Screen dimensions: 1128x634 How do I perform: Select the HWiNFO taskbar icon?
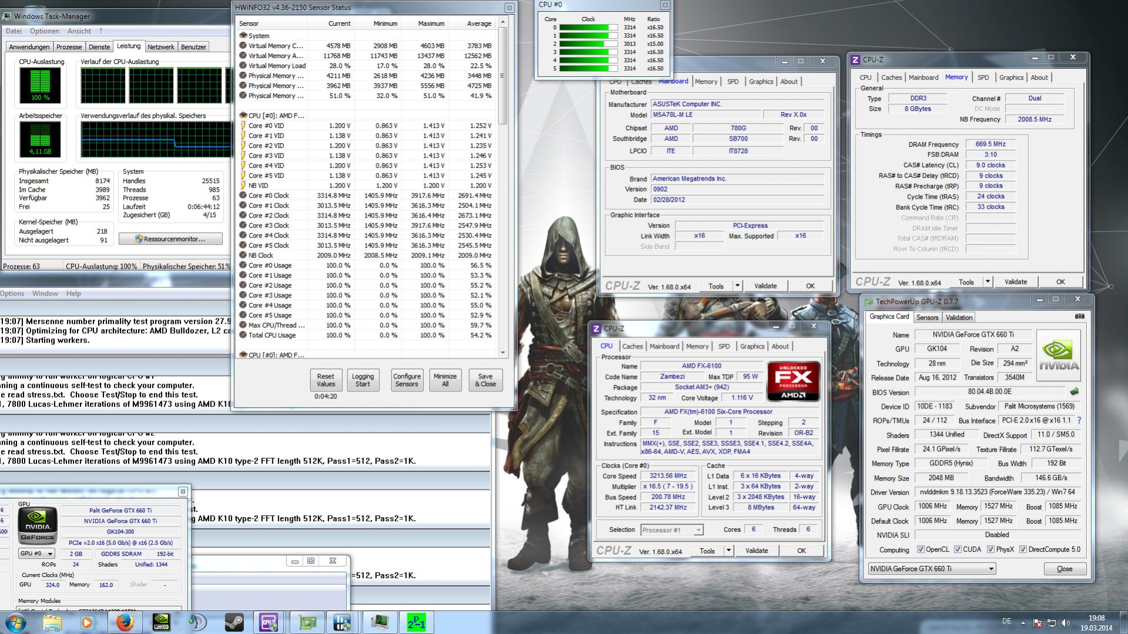point(342,623)
